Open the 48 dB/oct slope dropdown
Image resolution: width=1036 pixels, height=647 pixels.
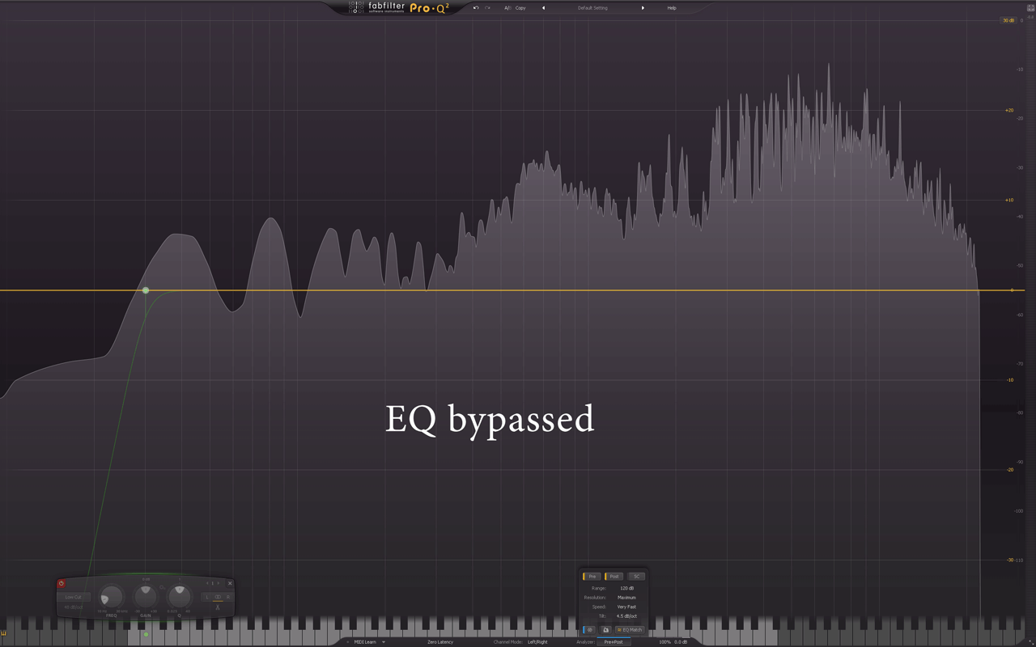point(73,607)
